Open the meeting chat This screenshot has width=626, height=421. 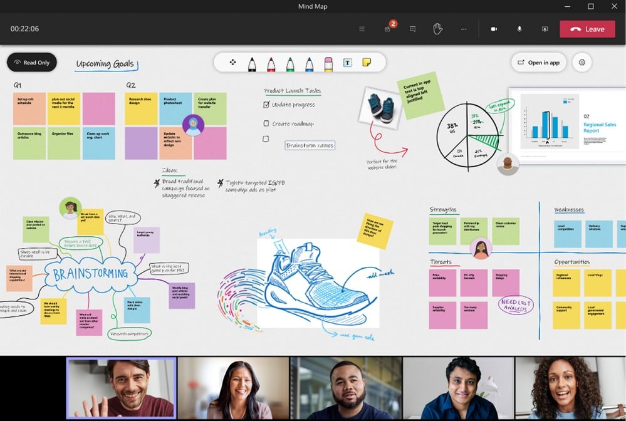click(x=412, y=29)
